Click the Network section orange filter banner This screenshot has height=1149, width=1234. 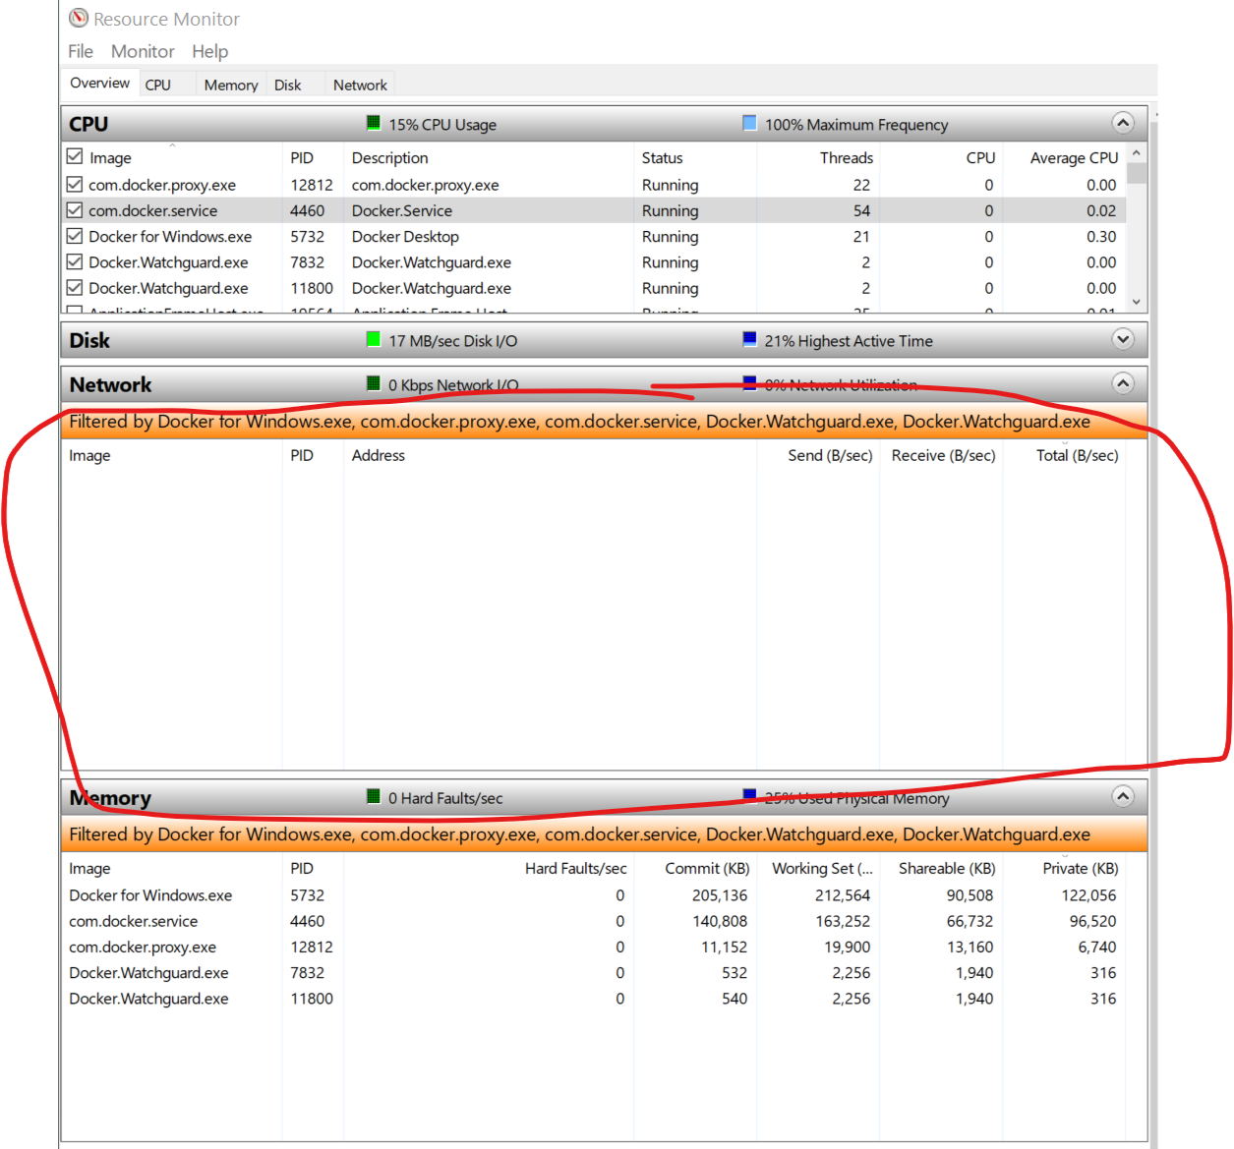point(604,421)
